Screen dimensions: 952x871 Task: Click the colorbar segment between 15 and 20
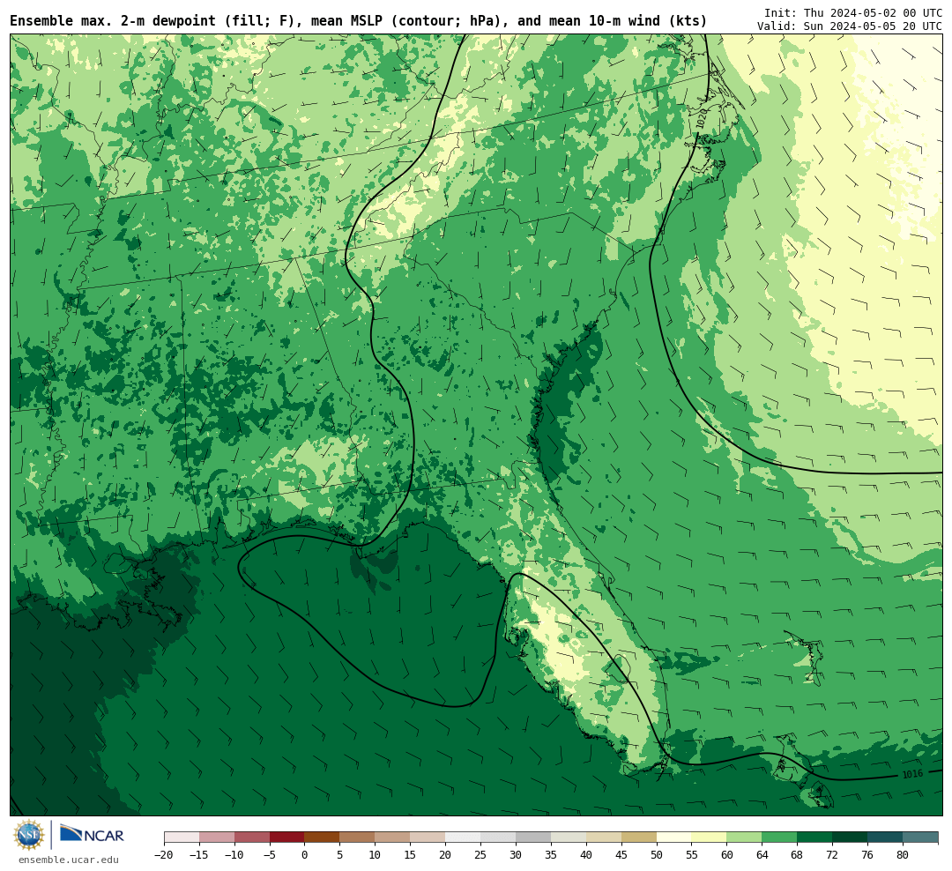point(428,837)
